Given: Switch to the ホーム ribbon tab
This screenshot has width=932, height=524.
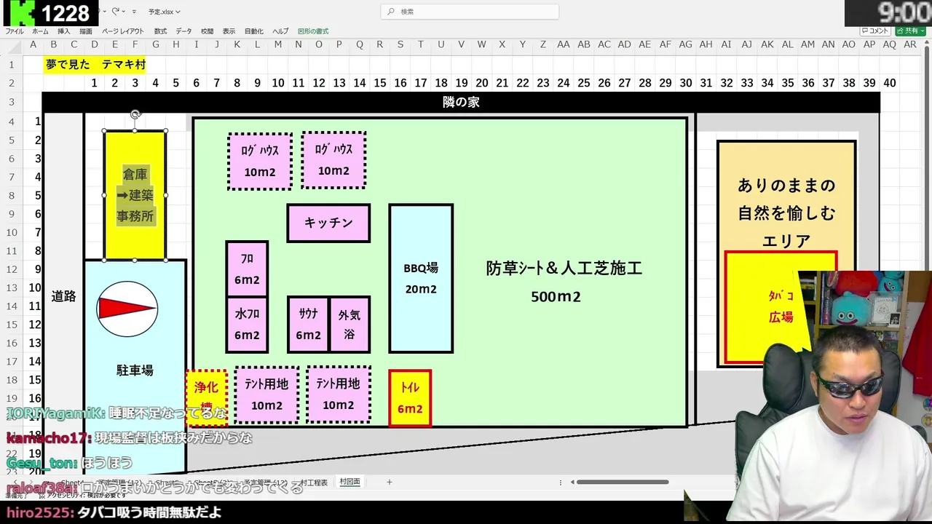Looking at the screenshot, I should click(x=40, y=31).
